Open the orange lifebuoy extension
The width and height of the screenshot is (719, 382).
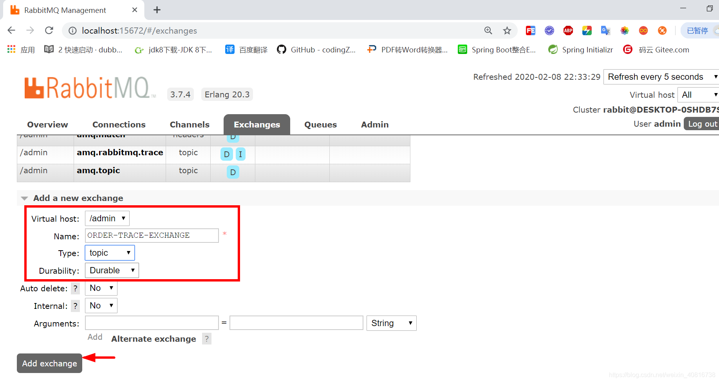pyautogui.click(x=662, y=30)
